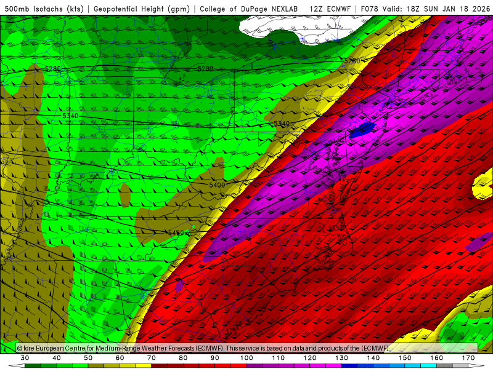
Task: Click the 5340 contour label on bright green shading
Action: click(x=70, y=116)
